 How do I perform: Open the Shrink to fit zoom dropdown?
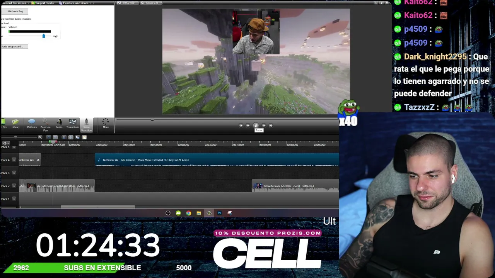pyautogui.click(x=152, y=3)
